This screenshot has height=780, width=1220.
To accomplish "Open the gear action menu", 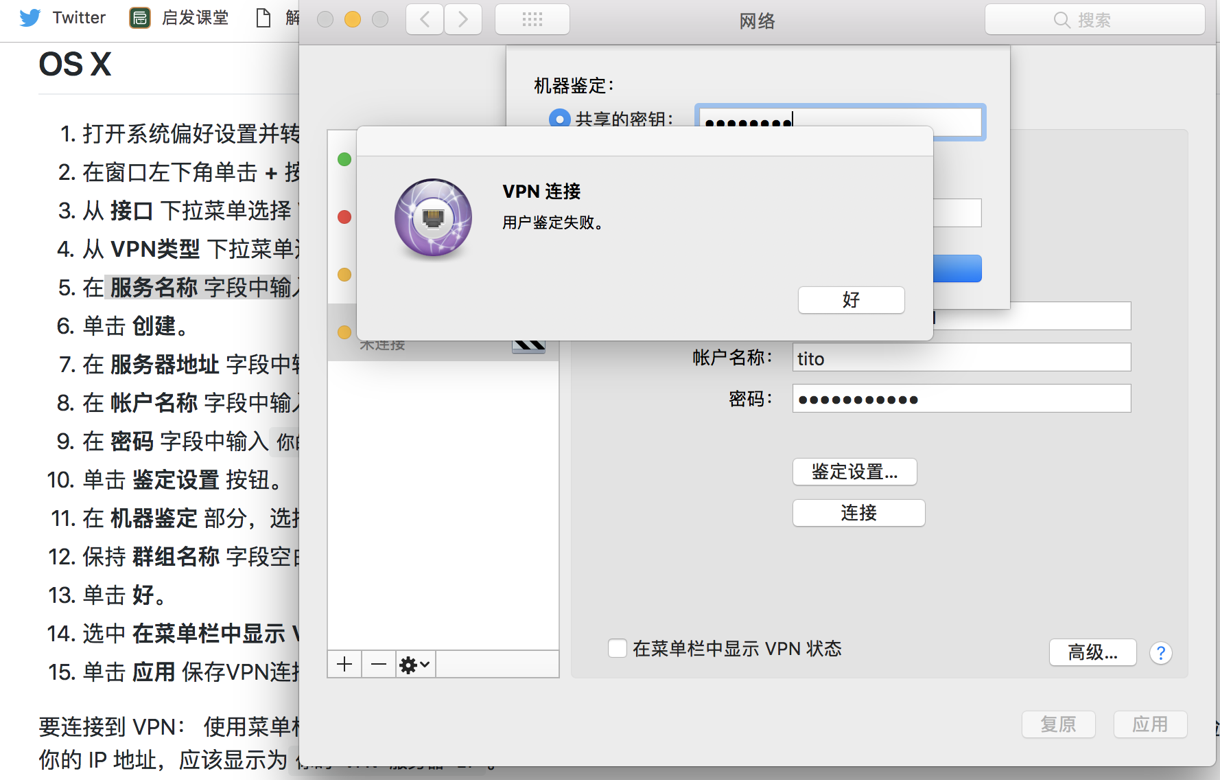I will point(415,664).
